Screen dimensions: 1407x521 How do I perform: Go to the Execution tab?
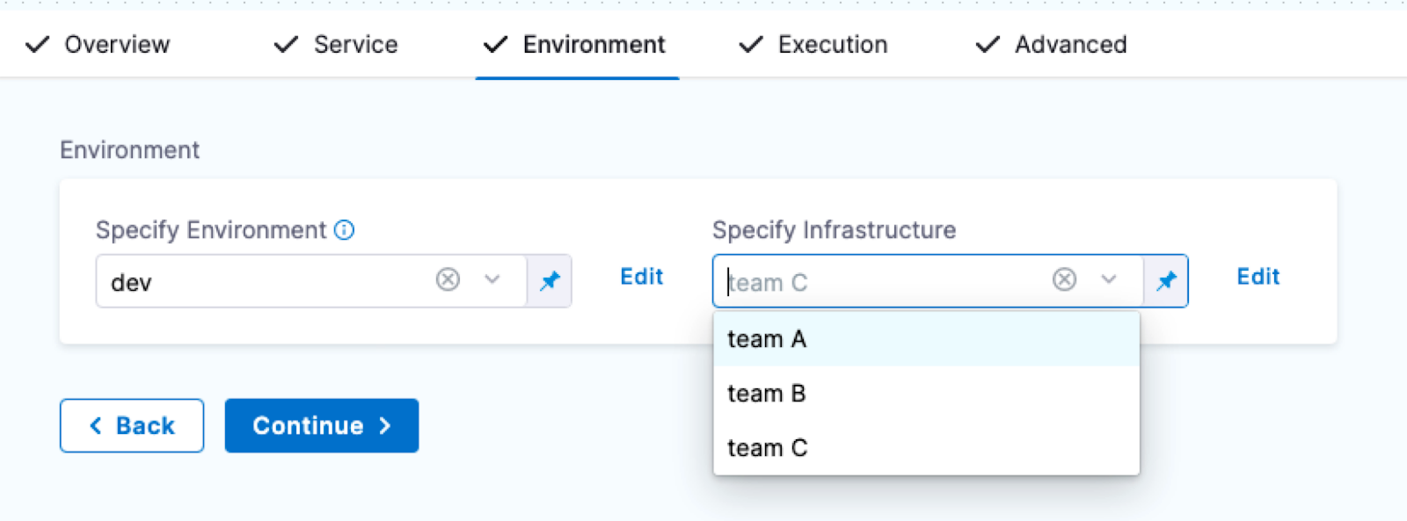(x=814, y=45)
